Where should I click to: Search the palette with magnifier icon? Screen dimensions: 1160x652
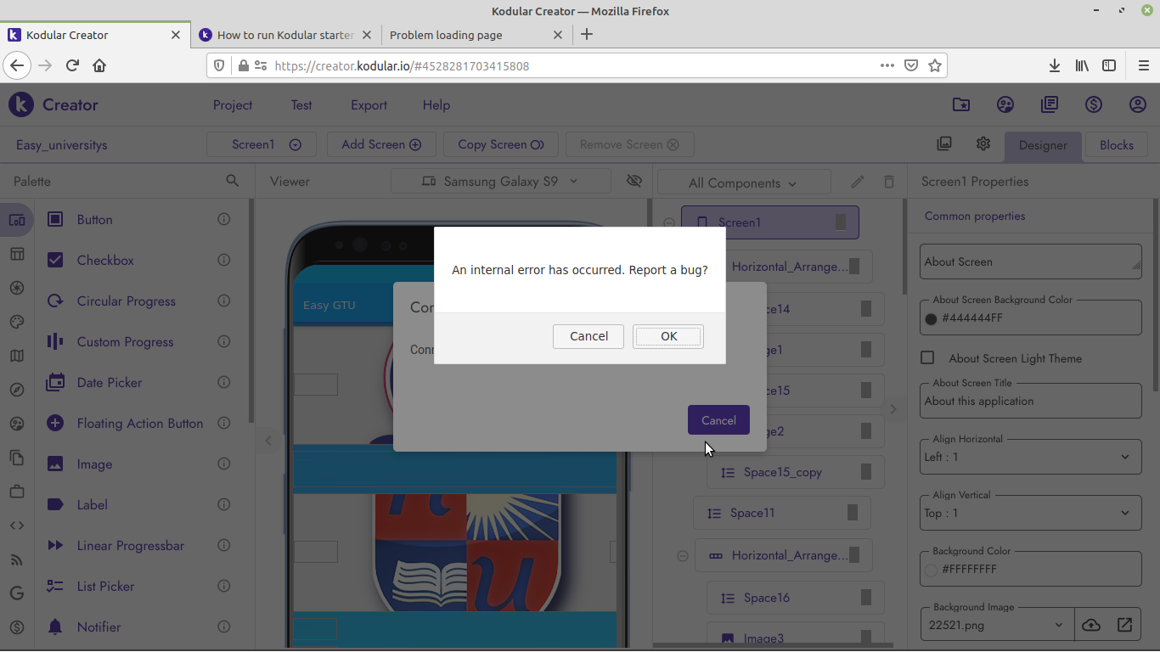233,181
